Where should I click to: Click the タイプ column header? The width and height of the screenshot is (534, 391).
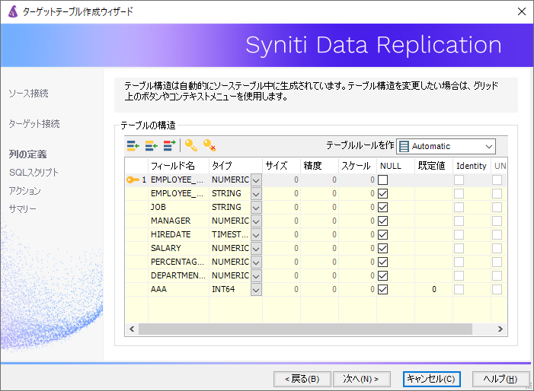[x=235, y=166]
